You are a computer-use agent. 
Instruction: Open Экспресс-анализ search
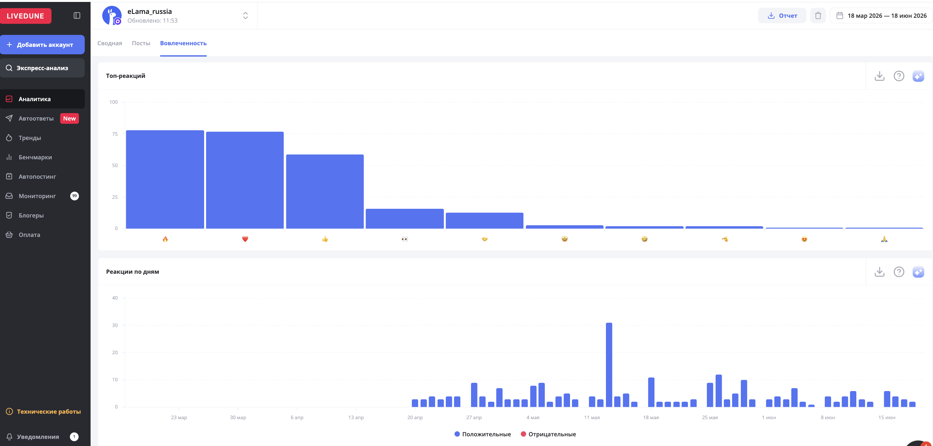point(42,68)
